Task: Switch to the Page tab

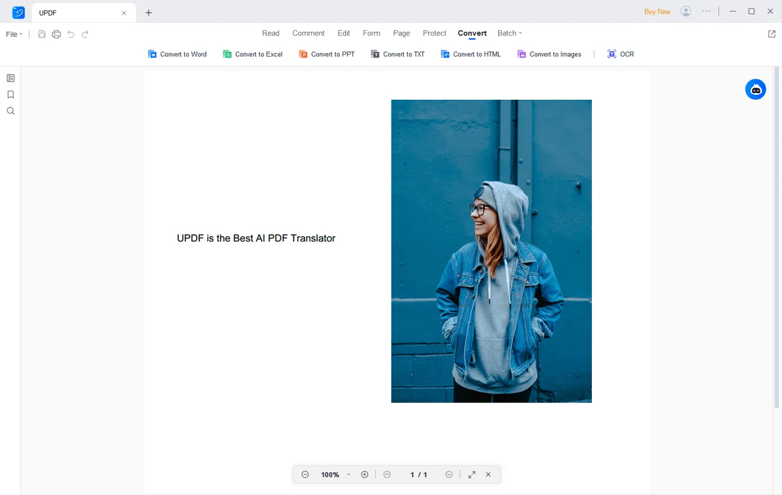Action: tap(401, 33)
